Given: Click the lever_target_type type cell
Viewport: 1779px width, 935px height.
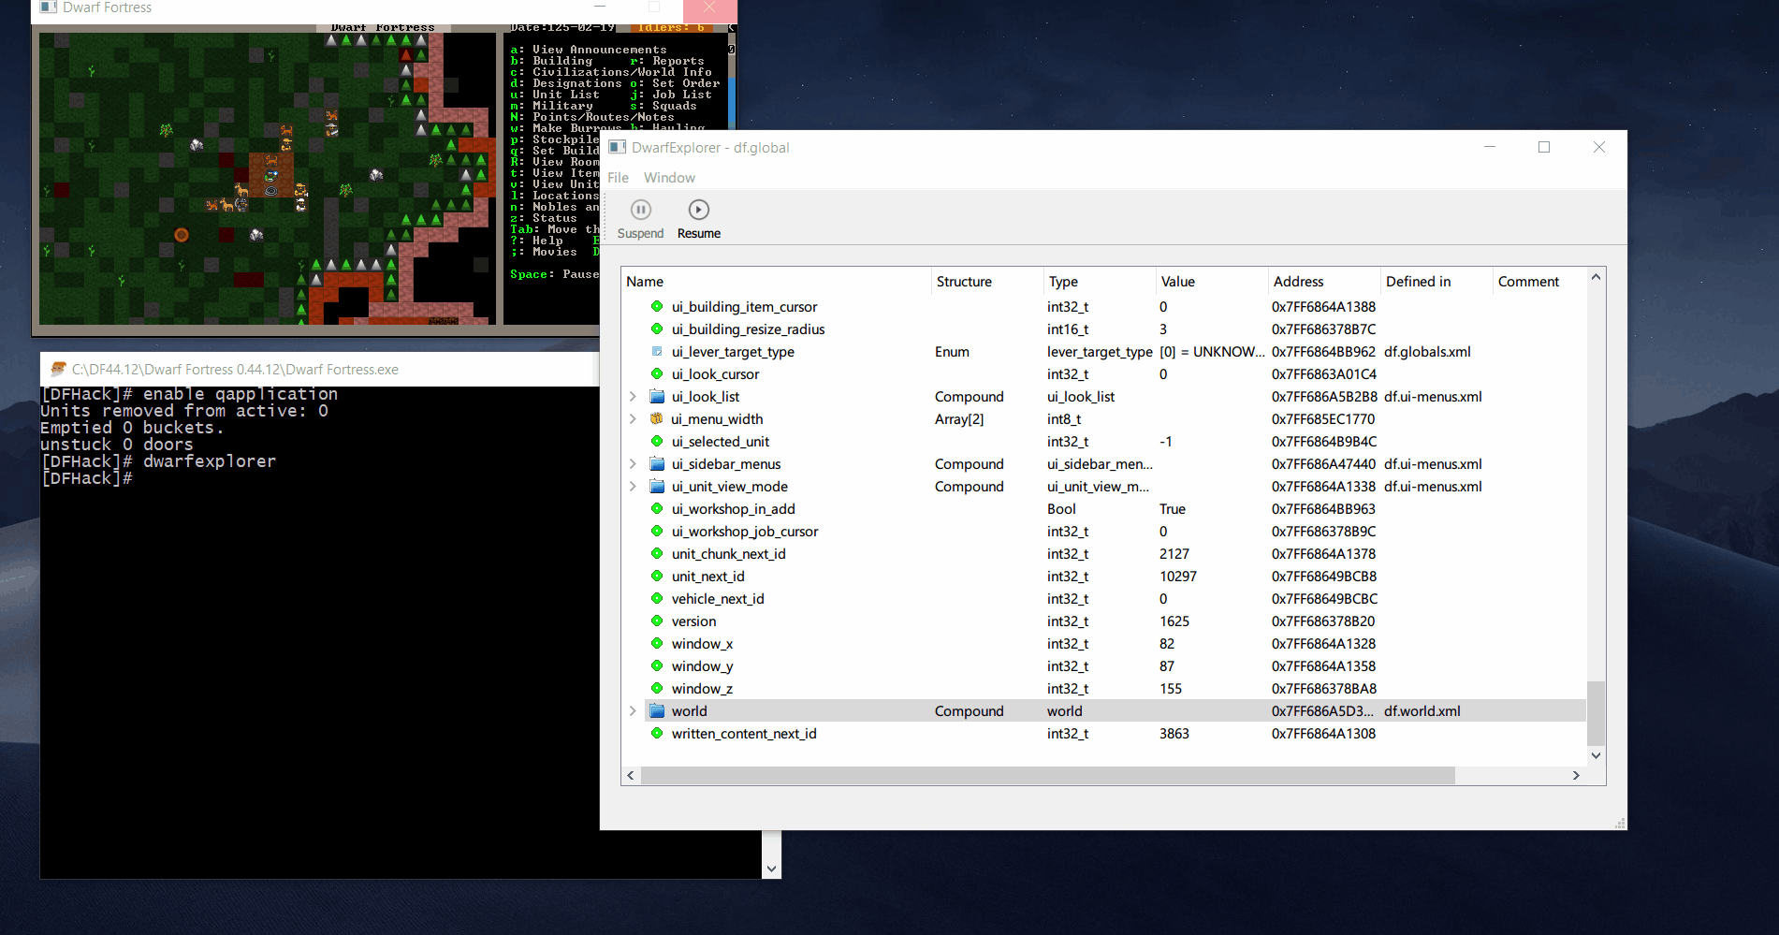Looking at the screenshot, I should pos(1100,352).
